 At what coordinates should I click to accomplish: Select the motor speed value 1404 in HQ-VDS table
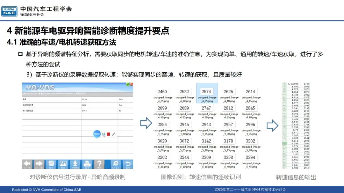click(84, 105)
